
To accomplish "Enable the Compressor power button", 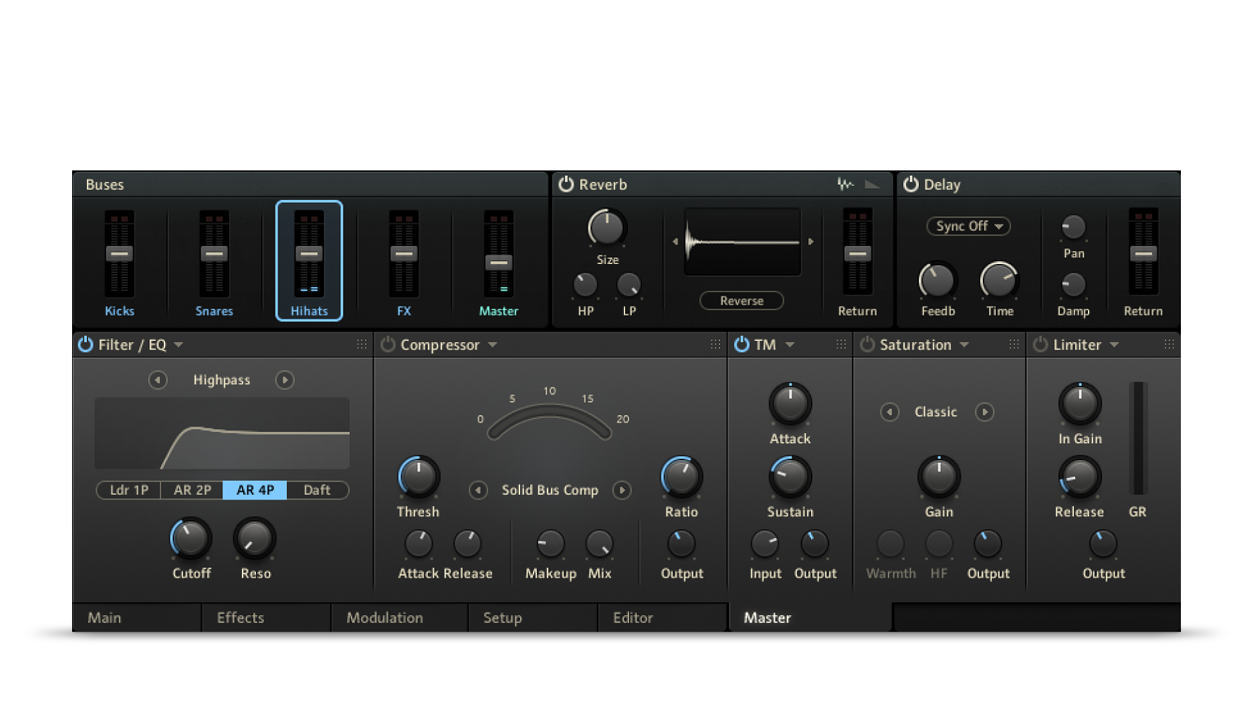I will (x=388, y=344).
